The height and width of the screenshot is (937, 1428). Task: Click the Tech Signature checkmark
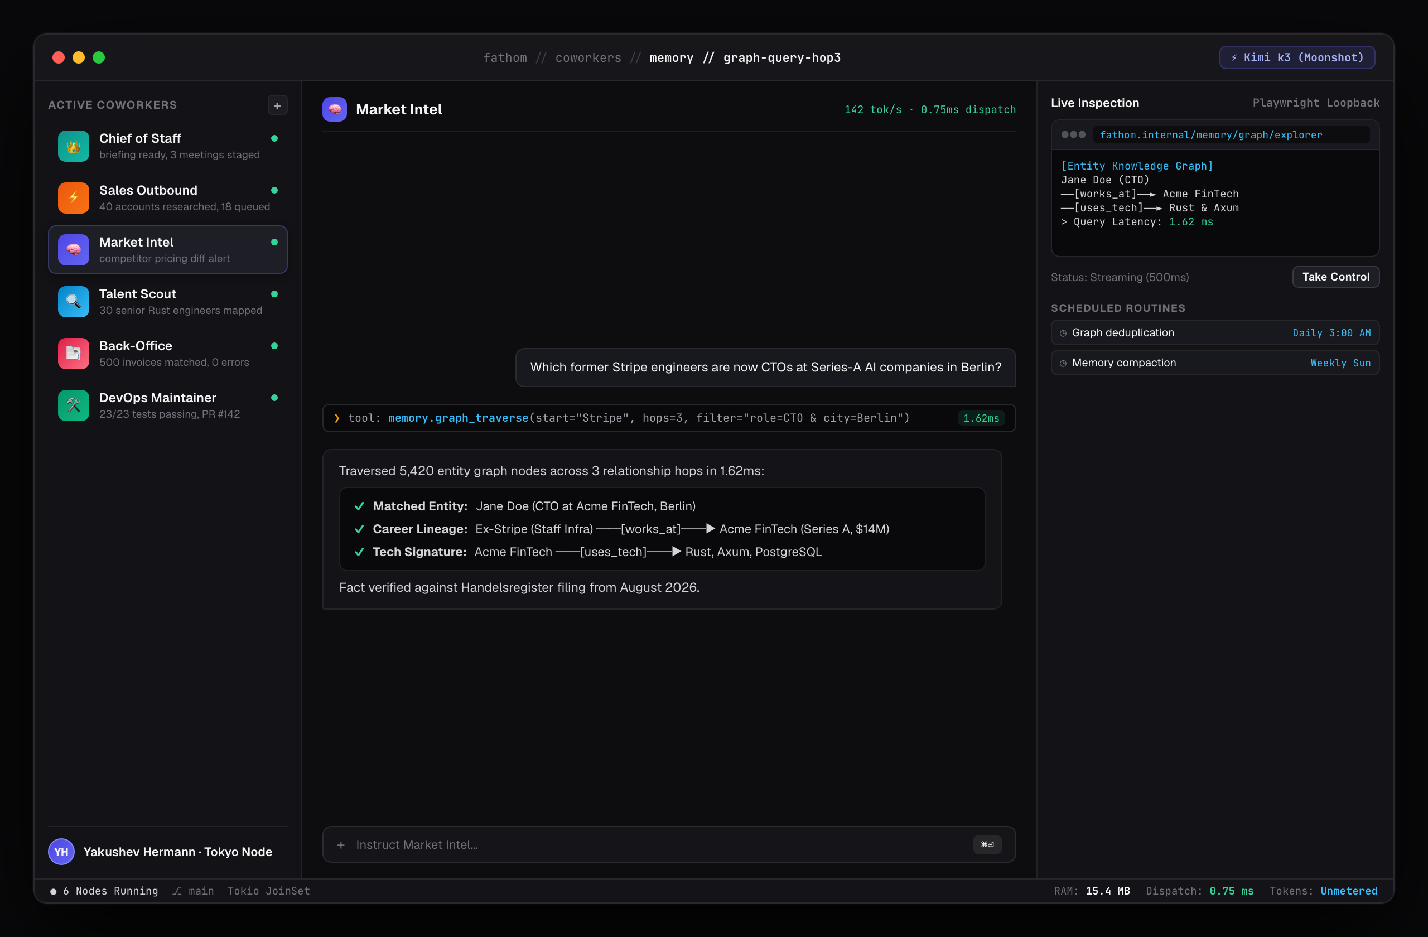coord(359,552)
